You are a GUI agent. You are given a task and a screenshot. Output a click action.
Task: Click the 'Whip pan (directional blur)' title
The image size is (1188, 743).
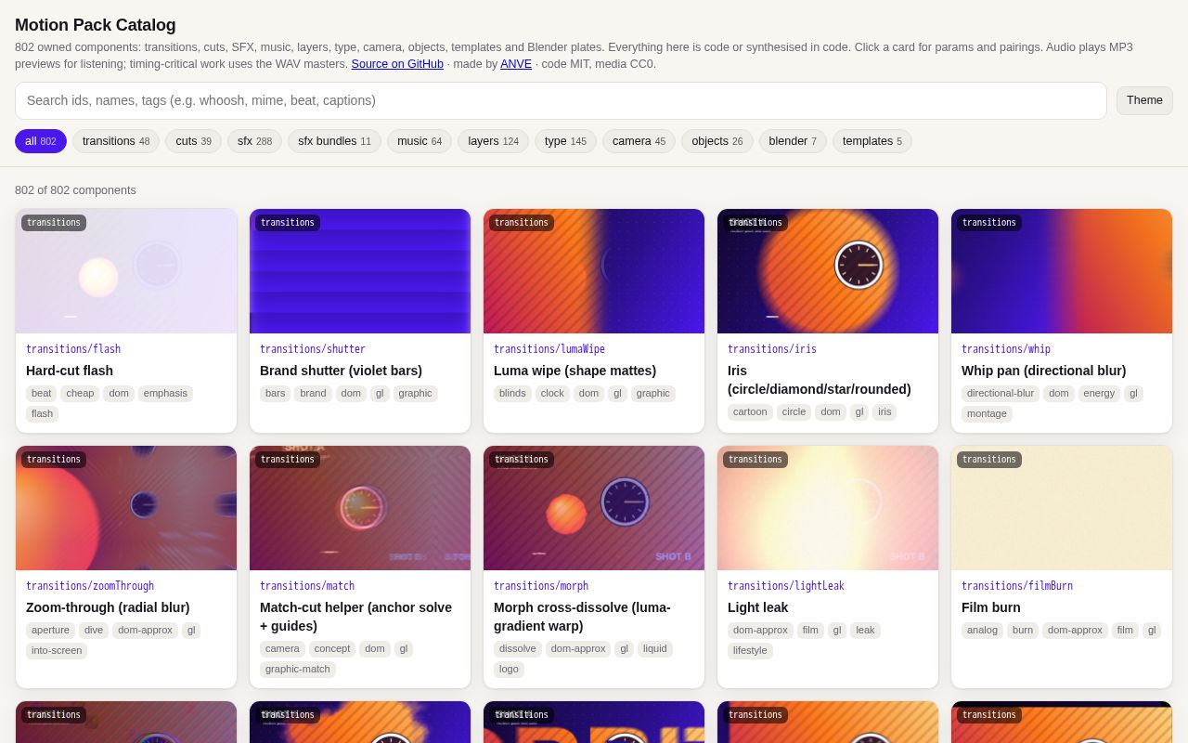click(1044, 371)
